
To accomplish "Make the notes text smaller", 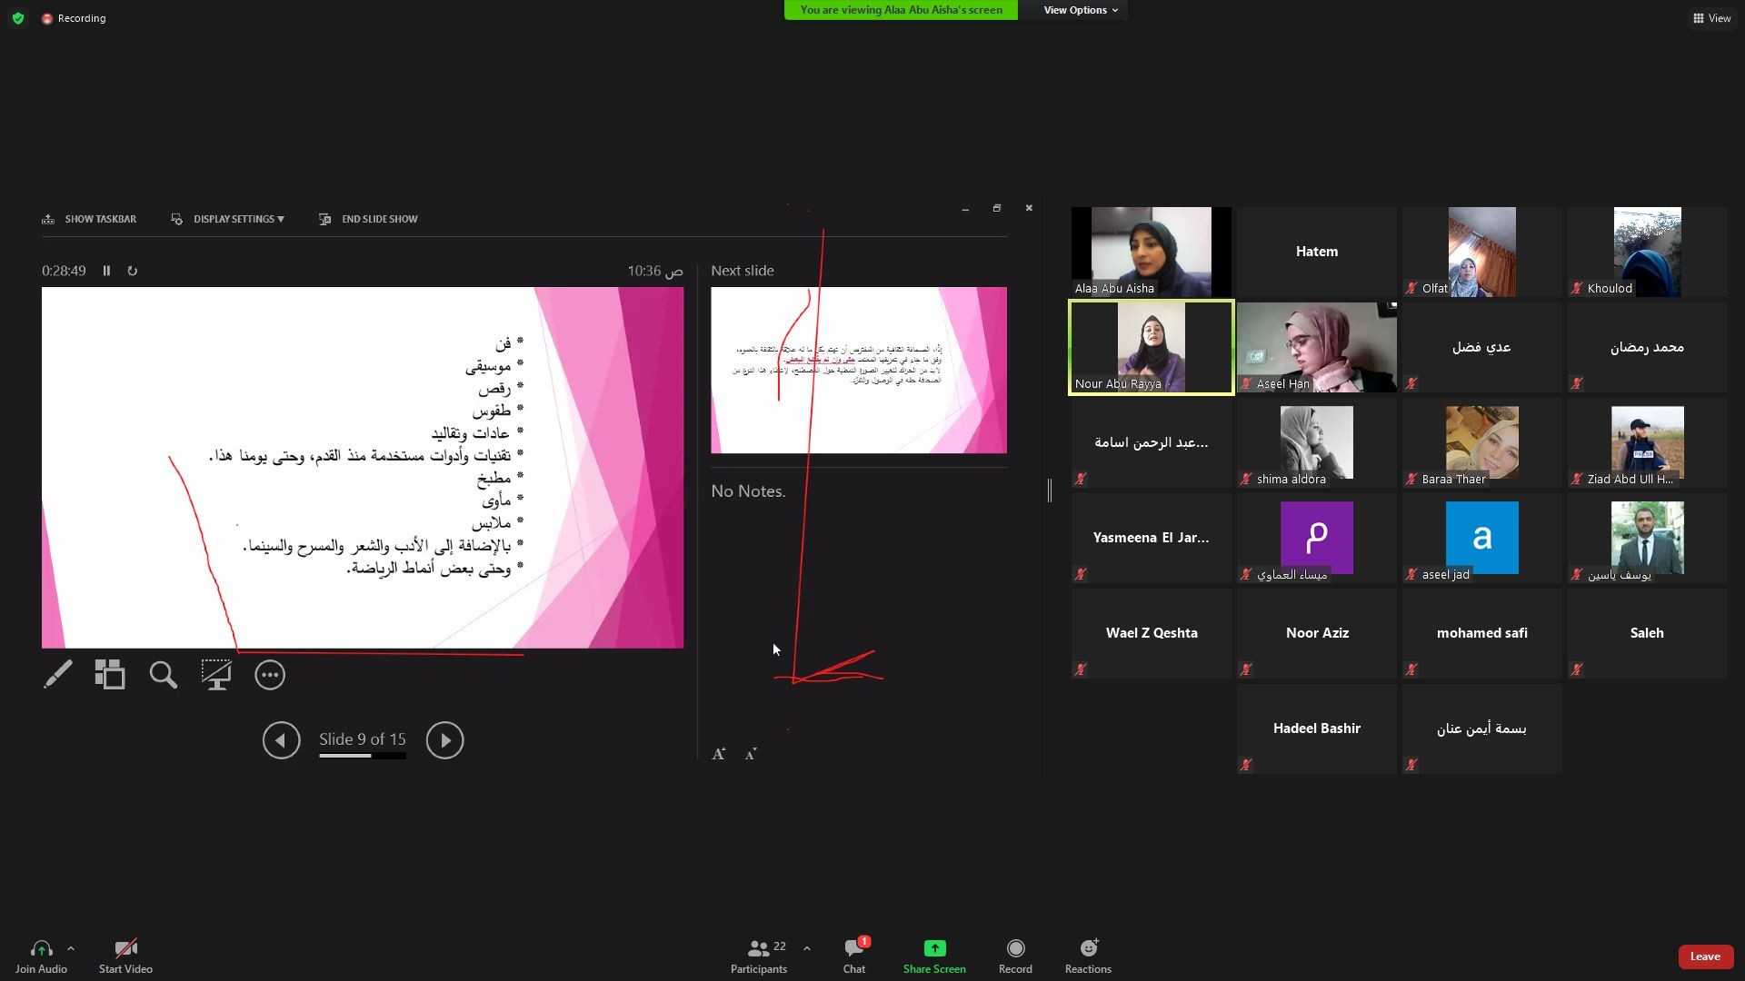I will (x=751, y=754).
